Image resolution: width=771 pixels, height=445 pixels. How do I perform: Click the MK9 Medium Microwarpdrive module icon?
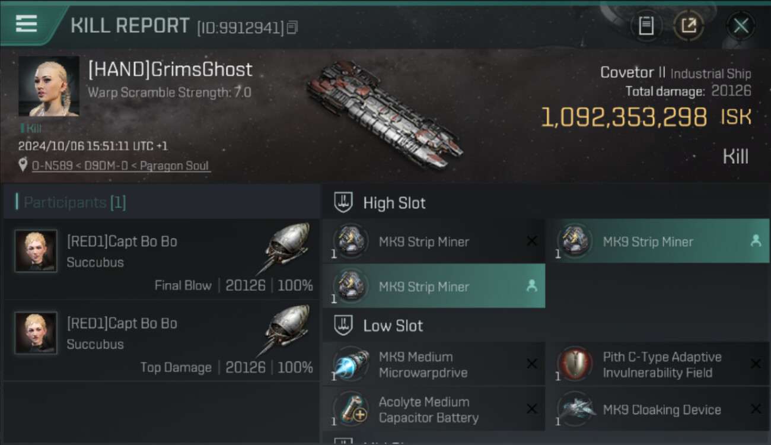[x=351, y=364]
